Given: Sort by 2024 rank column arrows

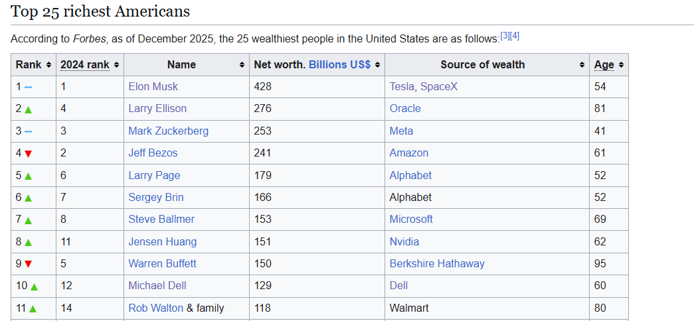Looking at the screenshot, I should point(116,65).
